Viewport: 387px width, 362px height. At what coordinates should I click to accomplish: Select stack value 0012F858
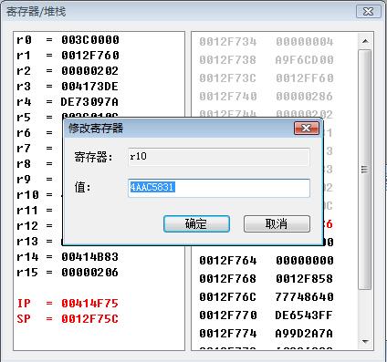click(x=305, y=279)
